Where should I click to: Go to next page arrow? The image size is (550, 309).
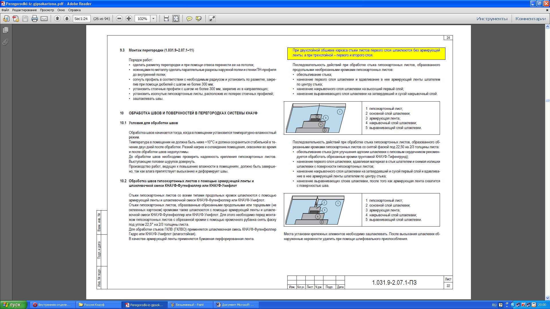click(67, 19)
